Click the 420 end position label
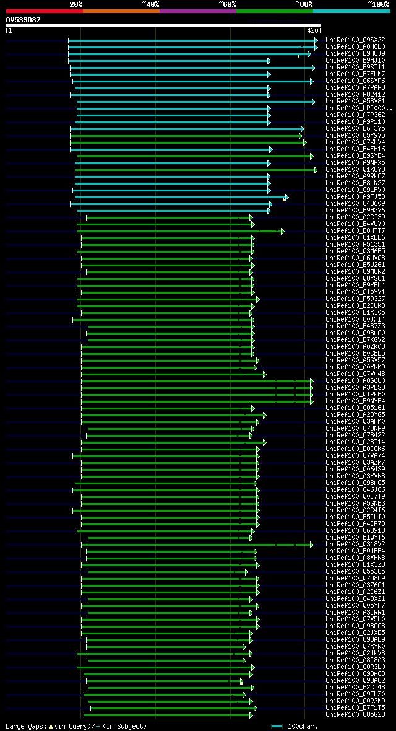 [x=312, y=30]
